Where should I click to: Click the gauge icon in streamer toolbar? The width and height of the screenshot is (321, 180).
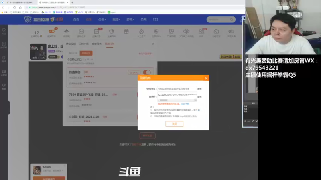216,32
